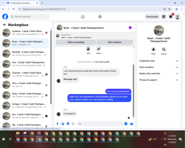Image resolution: width=185 pixels, height=148 pixels.
Task: Click the Mark as pending button
Action: 76,42
